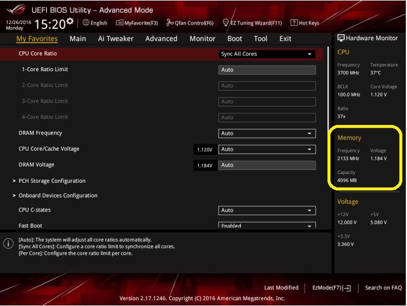Image resolution: width=407 pixels, height=306 pixels.
Task: Click the ROG logo in the header
Action: click(x=16, y=9)
